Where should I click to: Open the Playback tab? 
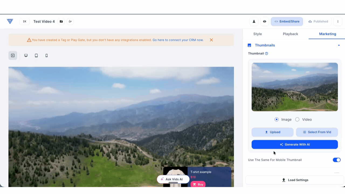coord(290,34)
